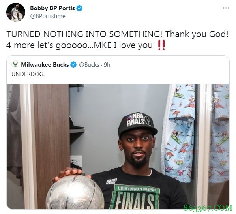Click the blue verified badge beside Portis
The image size is (236, 214).
pos(79,8)
